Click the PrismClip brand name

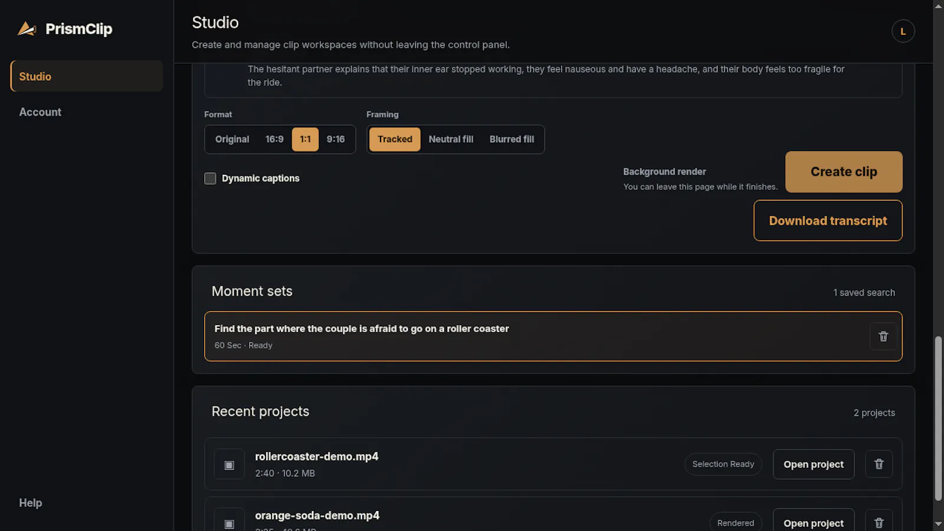pos(78,29)
